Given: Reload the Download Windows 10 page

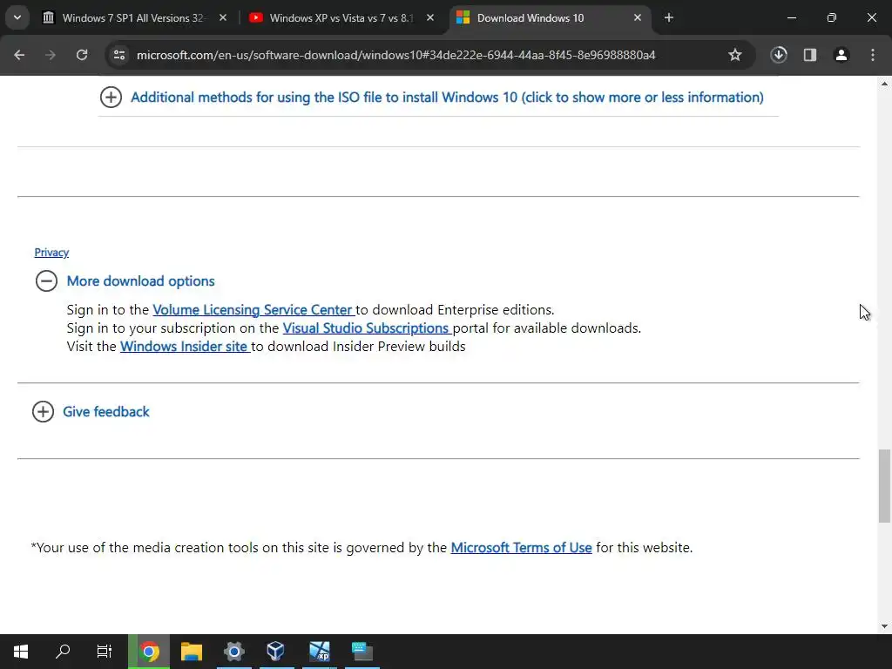Looking at the screenshot, I should click(x=82, y=55).
